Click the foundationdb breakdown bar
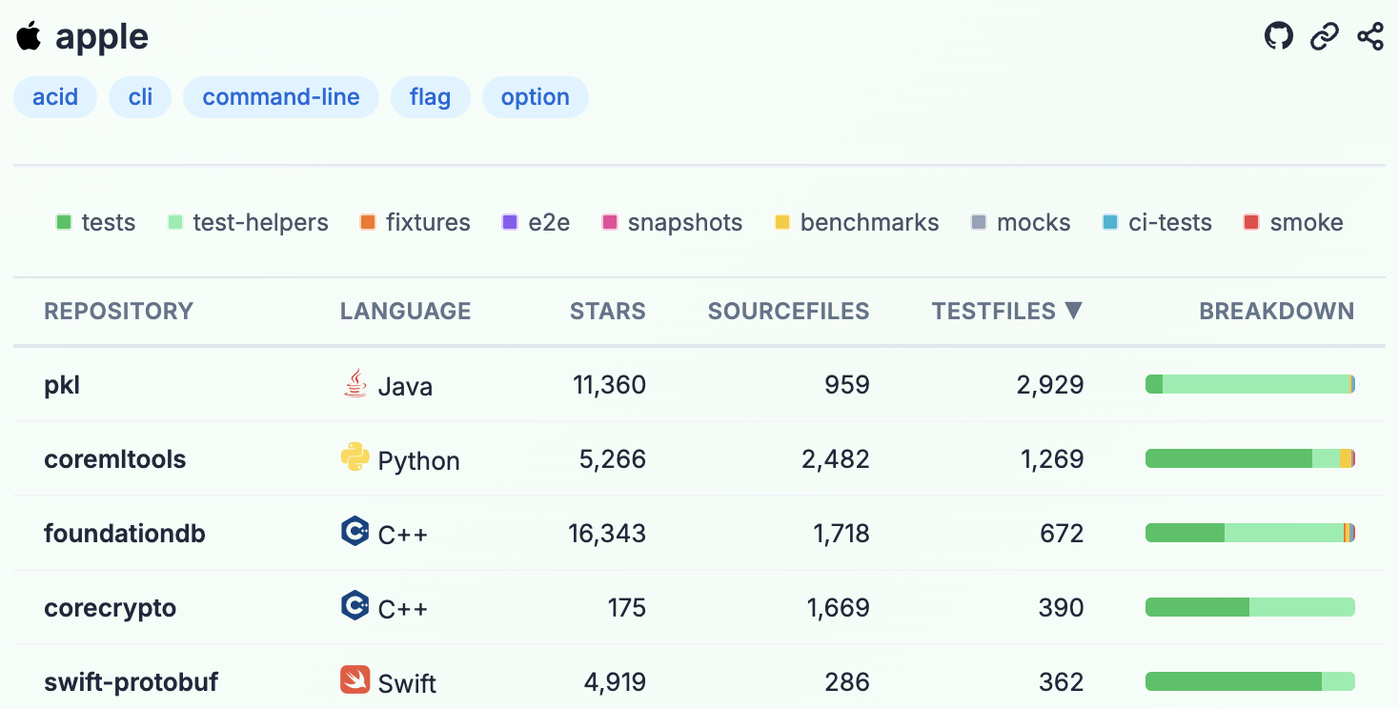Screen dimensions: 1399x709 (1250, 533)
